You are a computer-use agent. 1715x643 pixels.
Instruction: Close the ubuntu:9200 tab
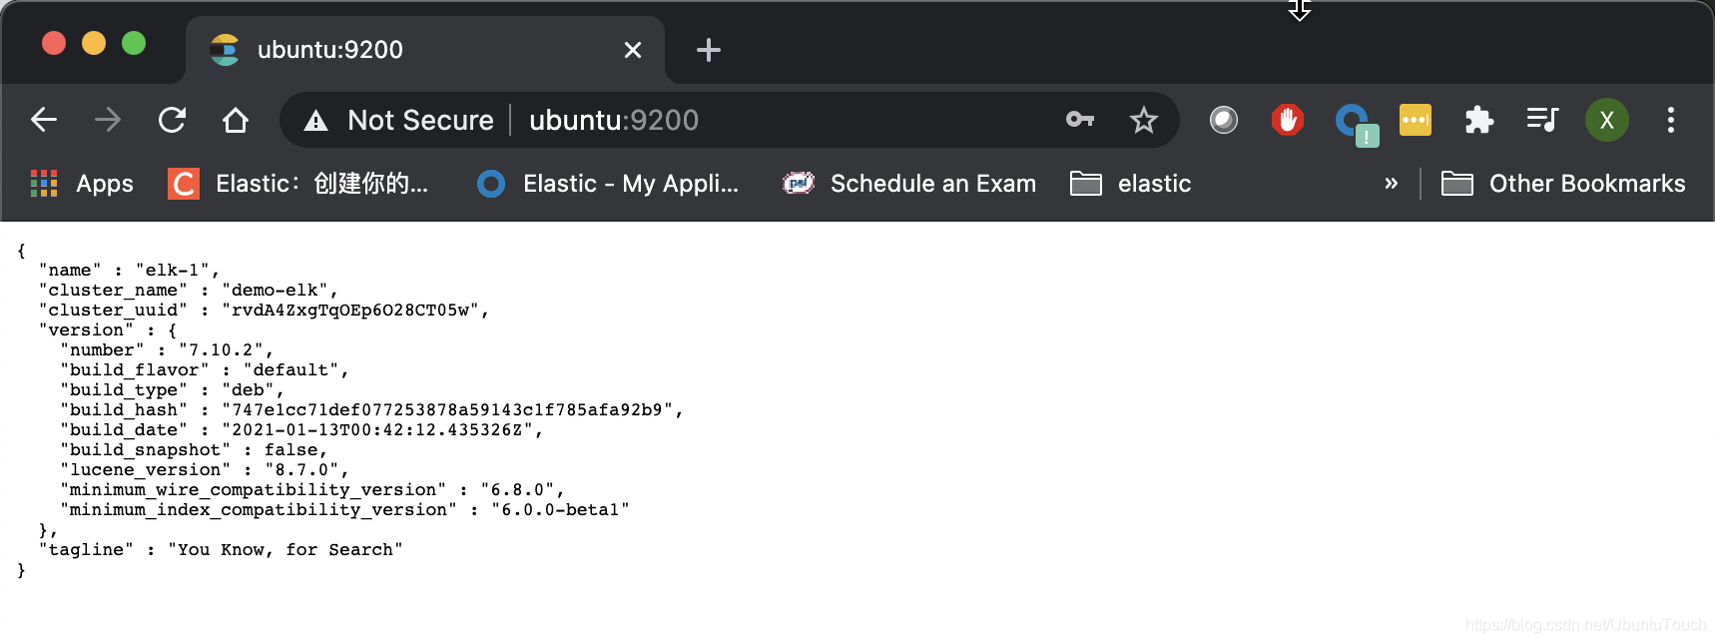[x=633, y=50]
